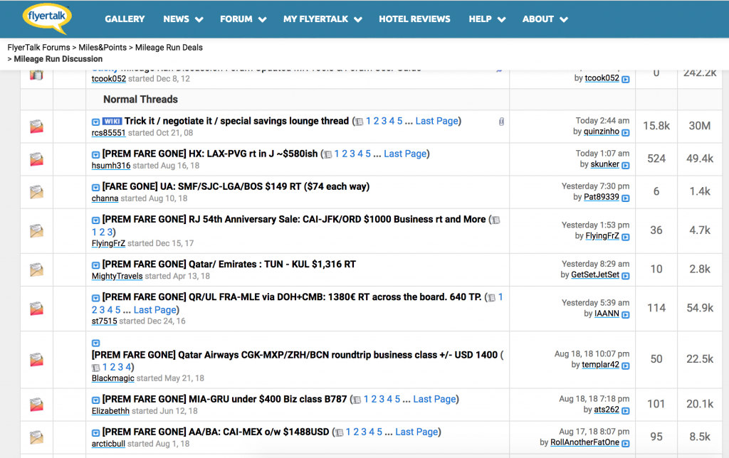Go to Mileage Run Deals breadcrumb
The height and width of the screenshot is (458, 729).
click(169, 48)
